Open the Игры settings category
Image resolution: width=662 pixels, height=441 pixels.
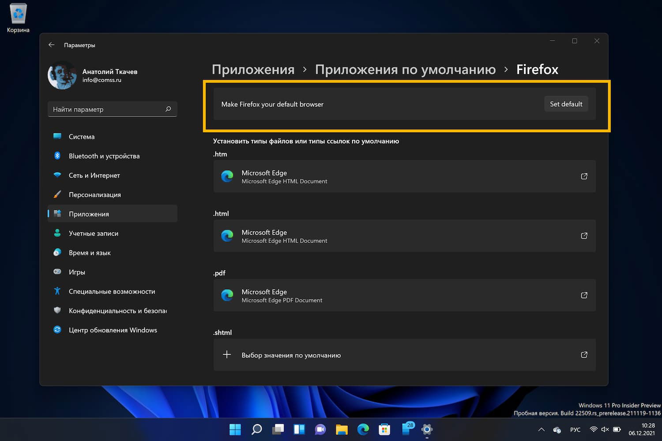112,272
